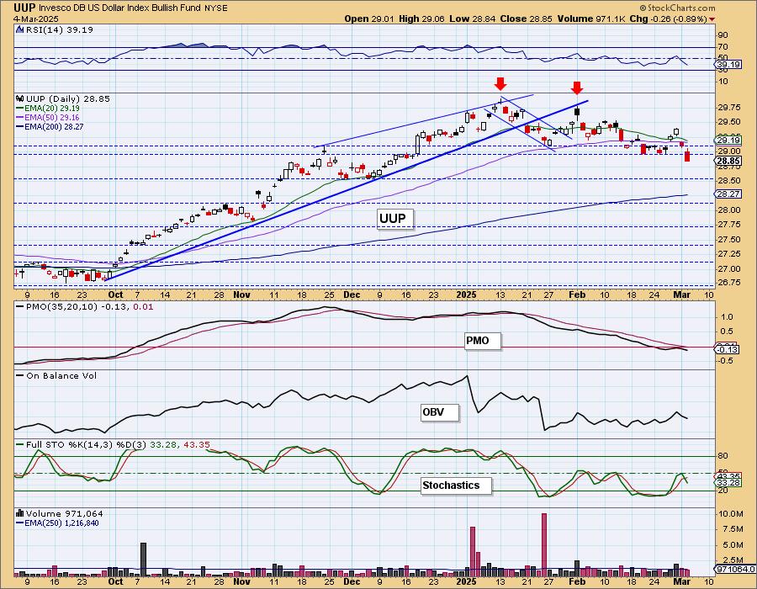Click the Close 28.85 value in the header
757x589 pixels.
pos(526,19)
